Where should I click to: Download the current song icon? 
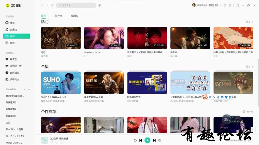(x=57, y=142)
